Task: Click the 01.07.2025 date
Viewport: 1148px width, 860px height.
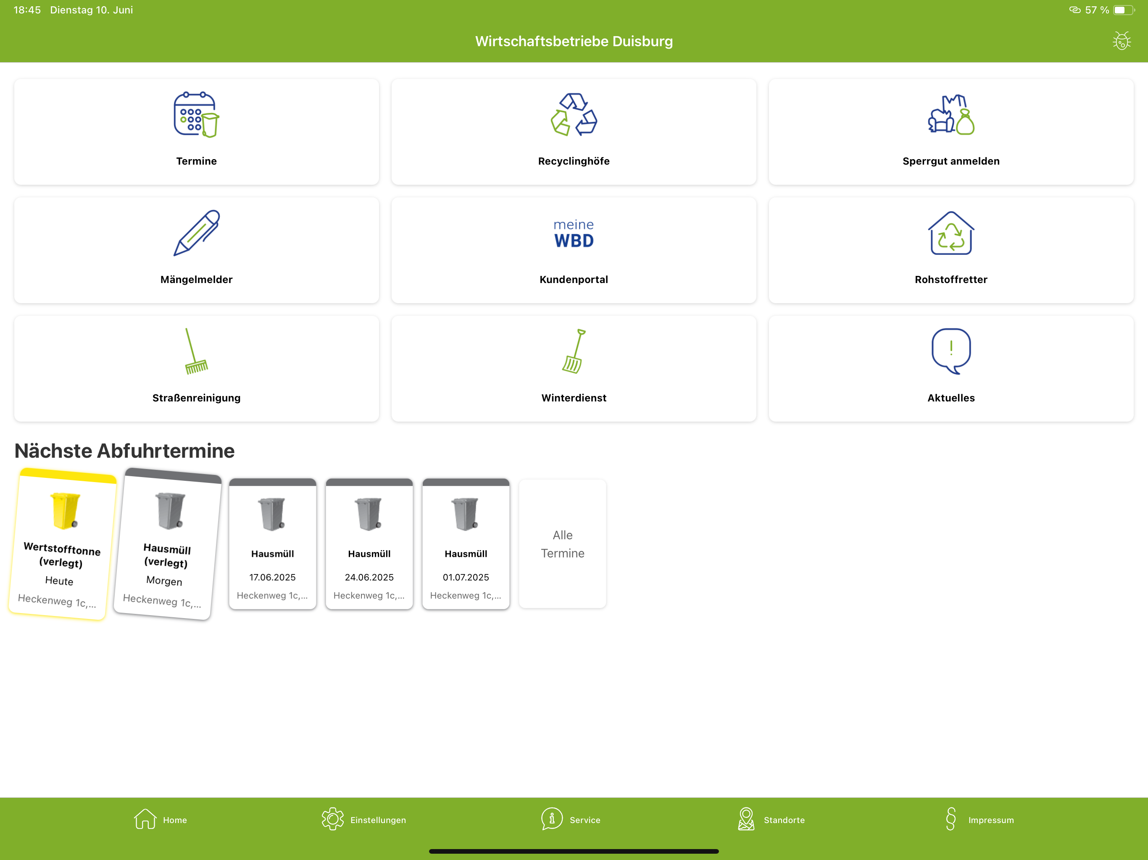Action: coord(465,577)
